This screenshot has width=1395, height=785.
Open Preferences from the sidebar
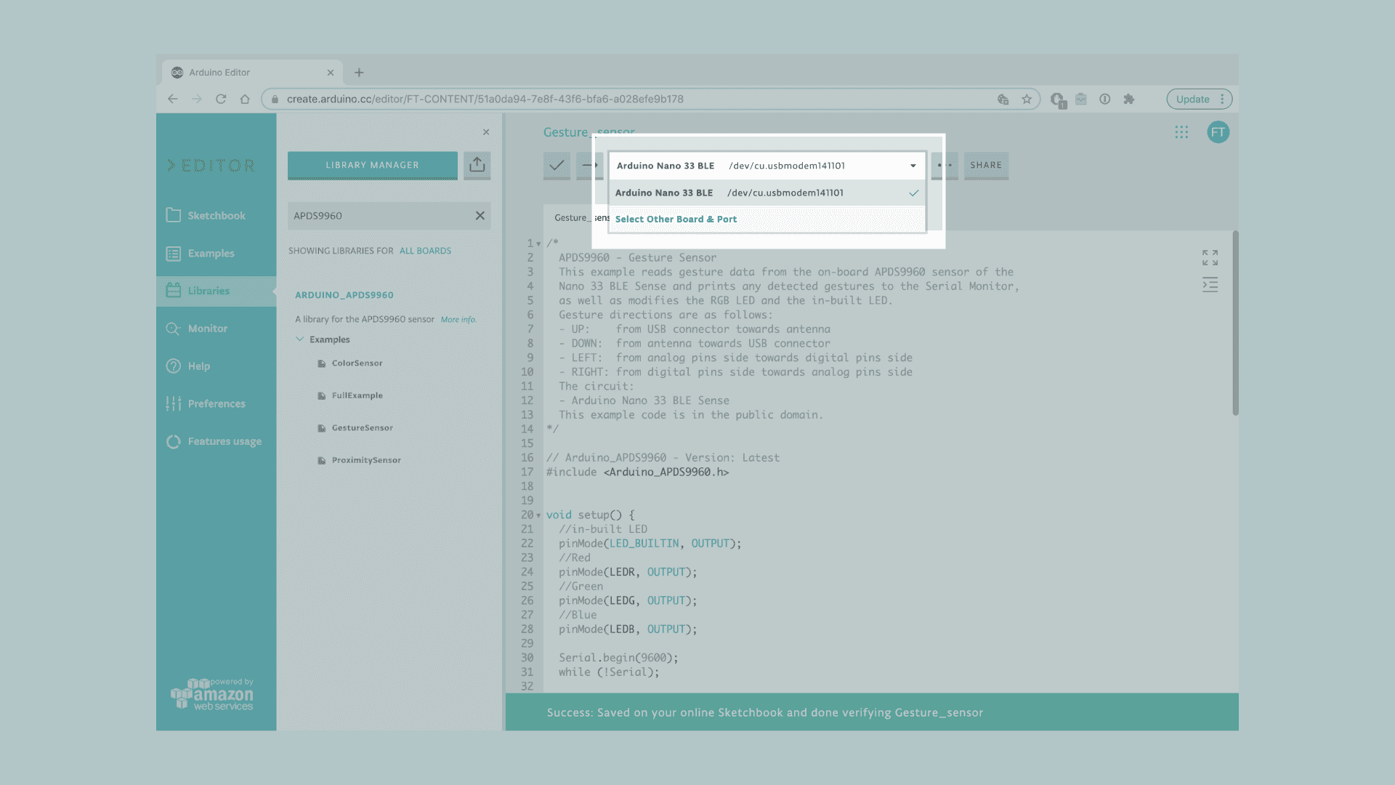click(x=216, y=404)
